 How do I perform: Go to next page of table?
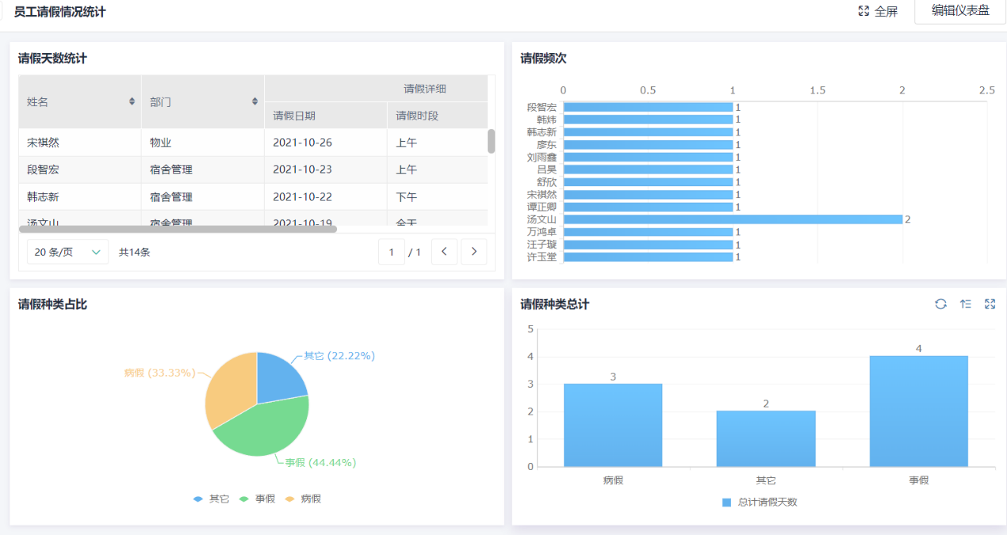coord(473,252)
